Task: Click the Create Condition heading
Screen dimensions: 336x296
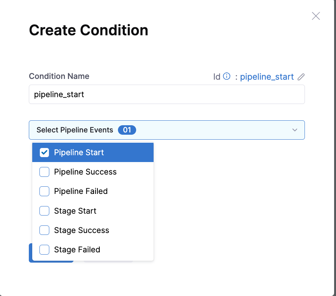Action: coord(88,30)
